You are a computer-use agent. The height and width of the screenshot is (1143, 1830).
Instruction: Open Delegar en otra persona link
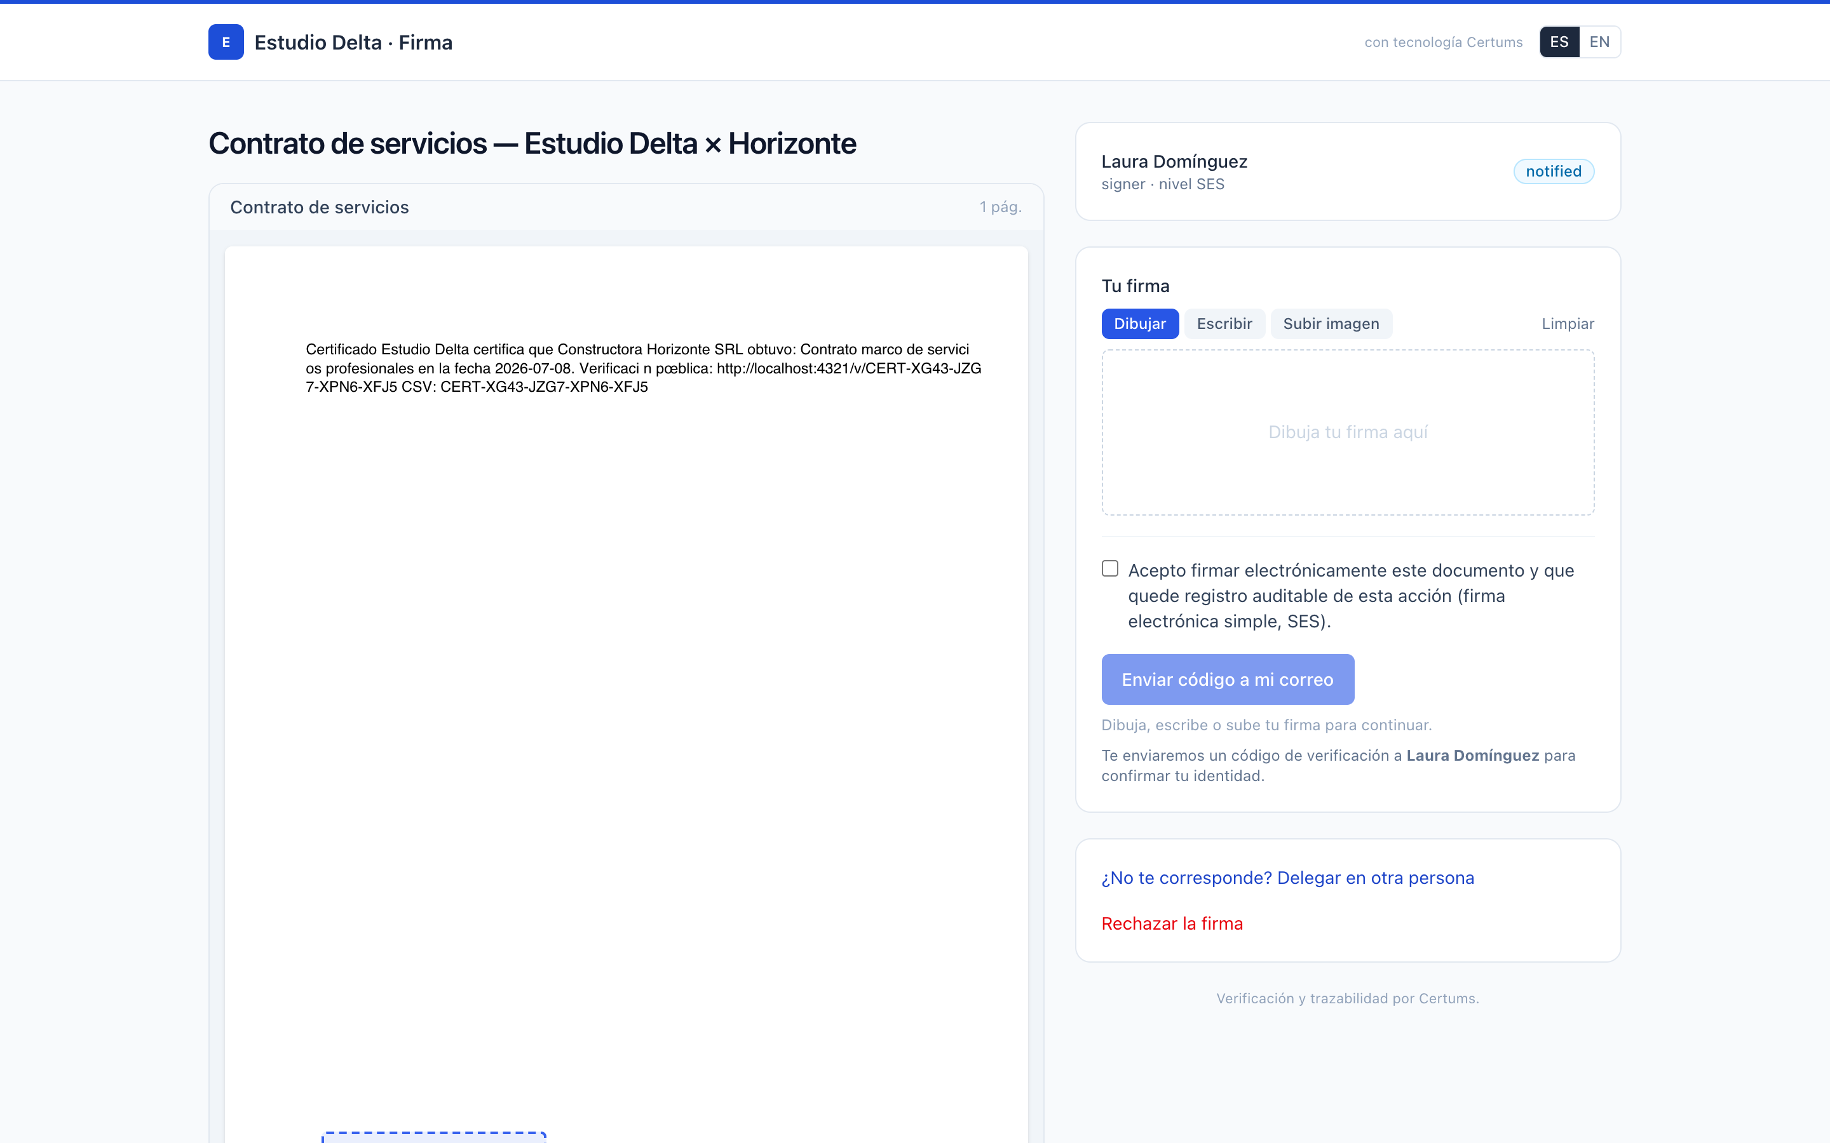[1287, 878]
